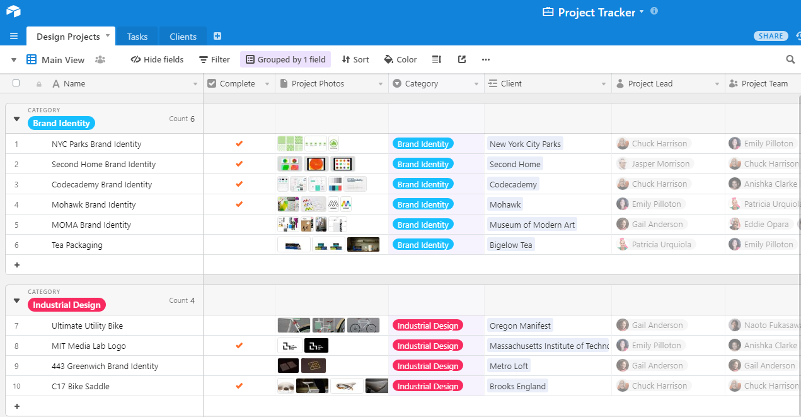Open the Hide fields menu
The width and height of the screenshot is (801, 417).
pyautogui.click(x=157, y=59)
